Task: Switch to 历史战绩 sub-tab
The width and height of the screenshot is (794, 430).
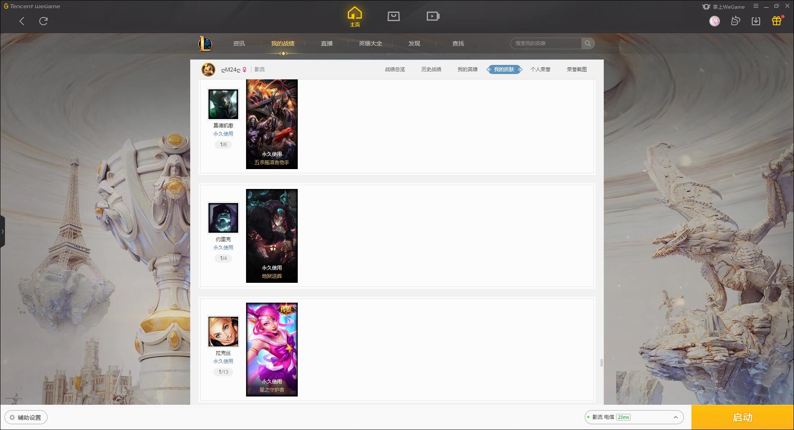Action: 431,69
